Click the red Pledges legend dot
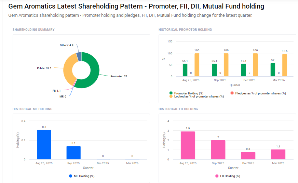 click(x=232, y=93)
